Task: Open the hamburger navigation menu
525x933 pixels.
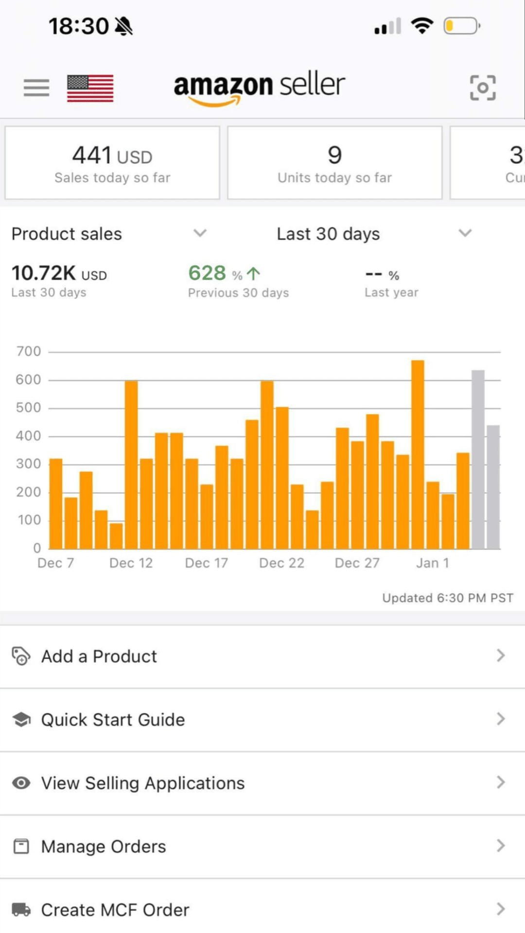Action: pos(36,87)
